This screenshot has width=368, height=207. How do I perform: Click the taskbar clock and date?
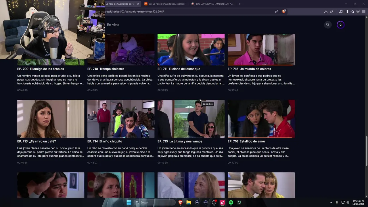coord(359,202)
